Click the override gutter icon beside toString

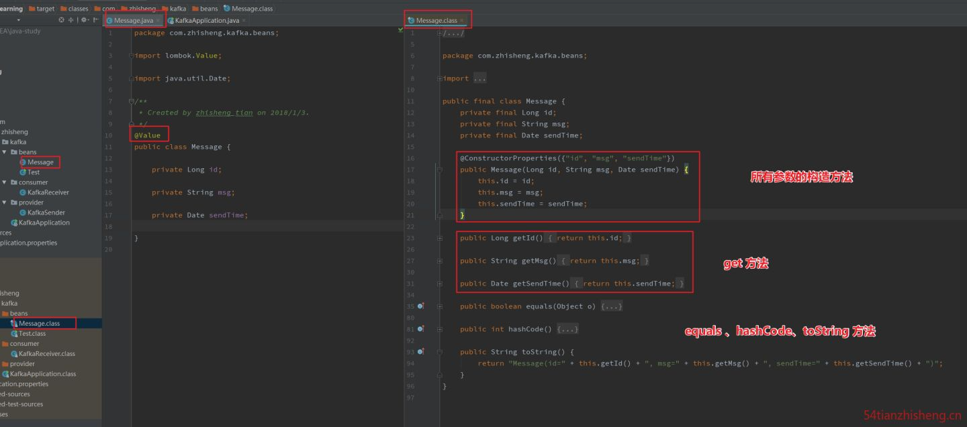pyautogui.click(x=420, y=351)
